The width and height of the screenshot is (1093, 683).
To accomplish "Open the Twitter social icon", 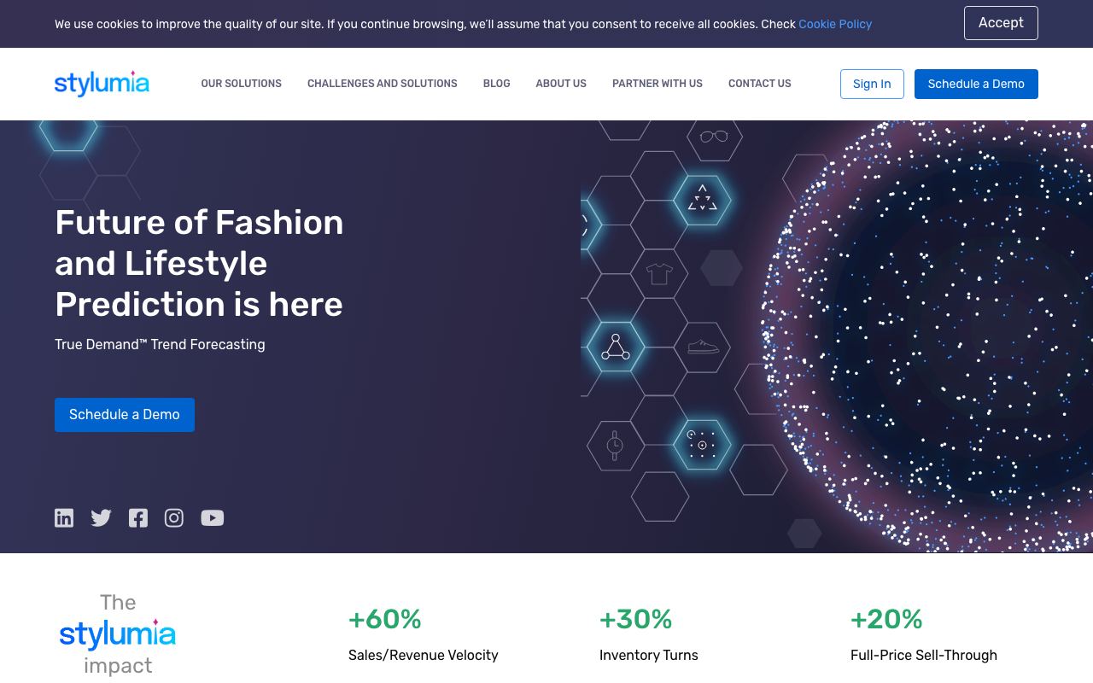I will pyautogui.click(x=101, y=518).
